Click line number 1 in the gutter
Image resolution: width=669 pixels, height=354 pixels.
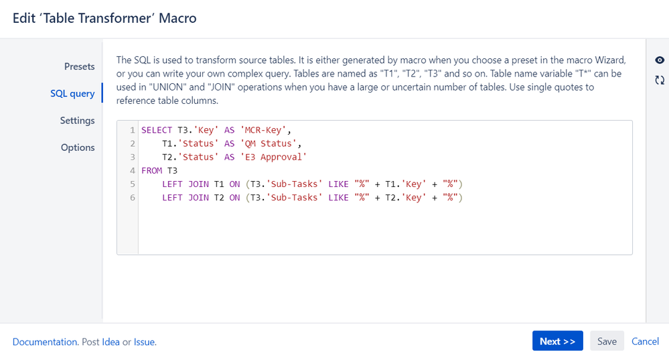133,130
